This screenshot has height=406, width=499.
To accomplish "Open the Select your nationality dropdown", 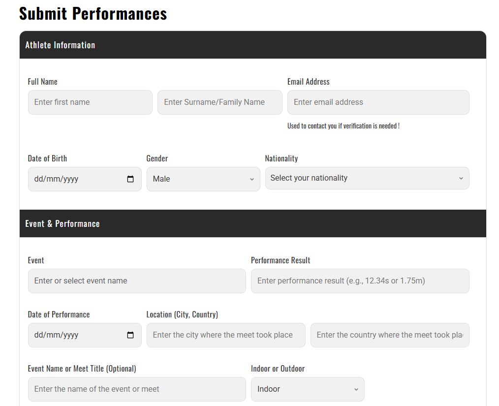I will click(x=367, y=178).
